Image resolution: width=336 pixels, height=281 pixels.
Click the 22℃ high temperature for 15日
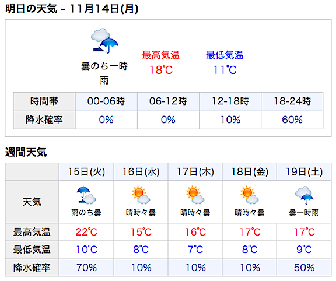[x=86, y=232]
